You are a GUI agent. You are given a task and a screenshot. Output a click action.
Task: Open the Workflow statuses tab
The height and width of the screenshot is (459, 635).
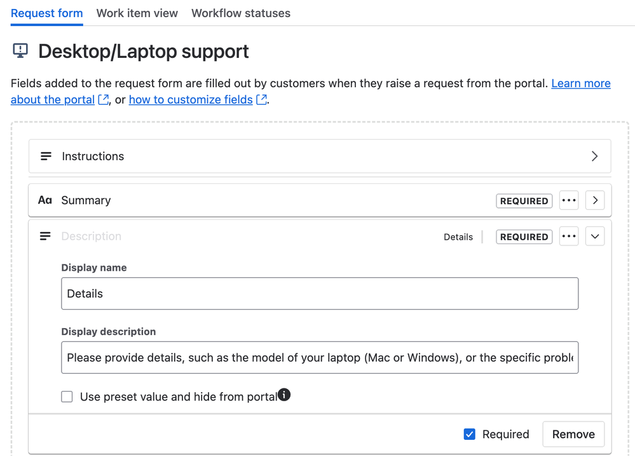tap(241, 13)
